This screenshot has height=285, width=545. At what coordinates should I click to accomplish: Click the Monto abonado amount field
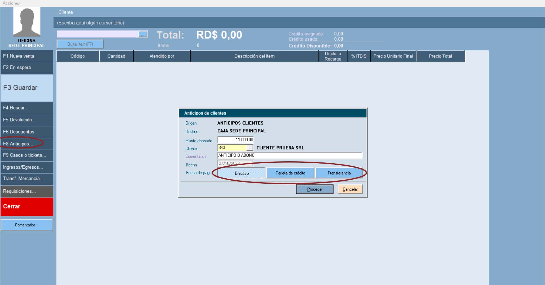pos(235,140)
